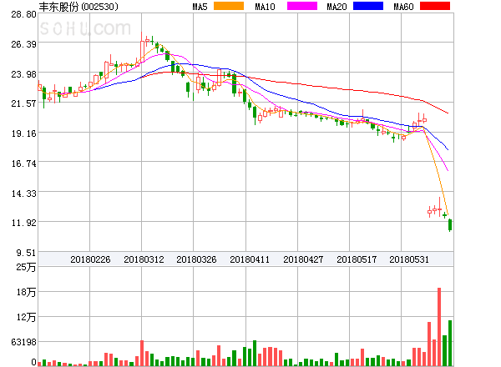
Task: Click the 9.51 price axis label
Action: click(x=26, y=253)
